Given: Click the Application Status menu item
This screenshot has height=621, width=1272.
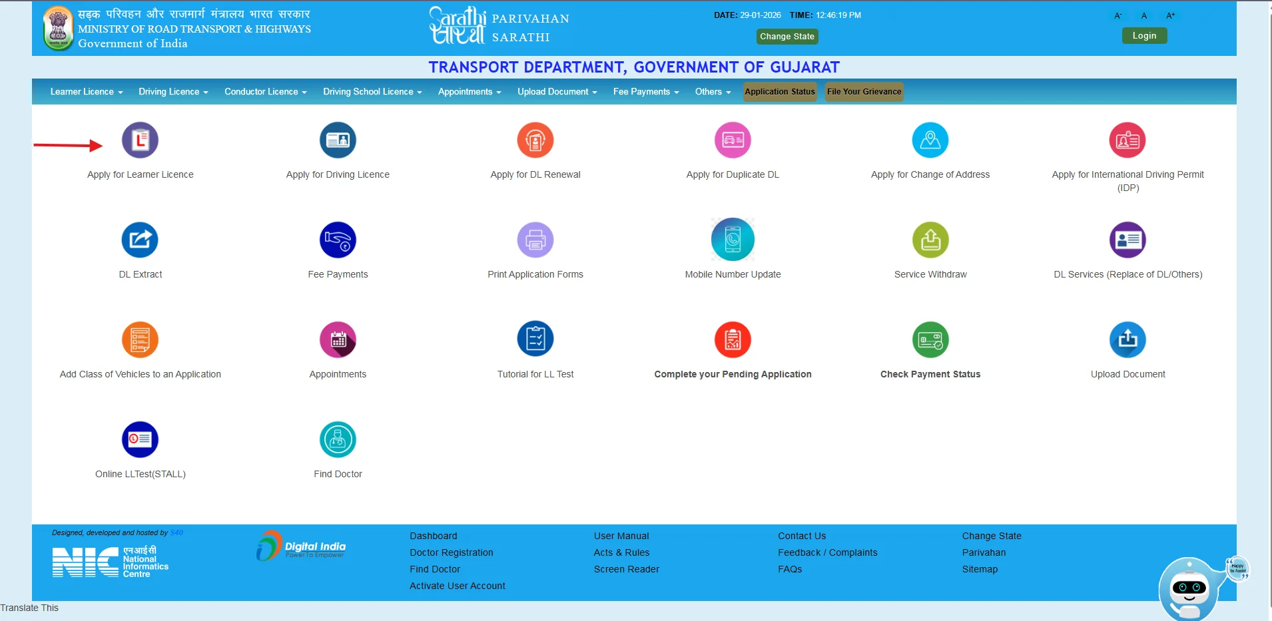Looking at the screenshot, I should (x=779, y=92).
